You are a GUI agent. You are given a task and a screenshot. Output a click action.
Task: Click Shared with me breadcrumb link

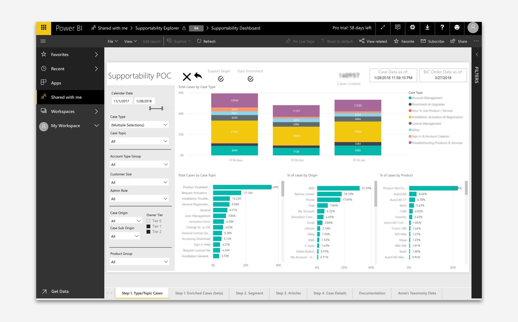coord(112,28)
